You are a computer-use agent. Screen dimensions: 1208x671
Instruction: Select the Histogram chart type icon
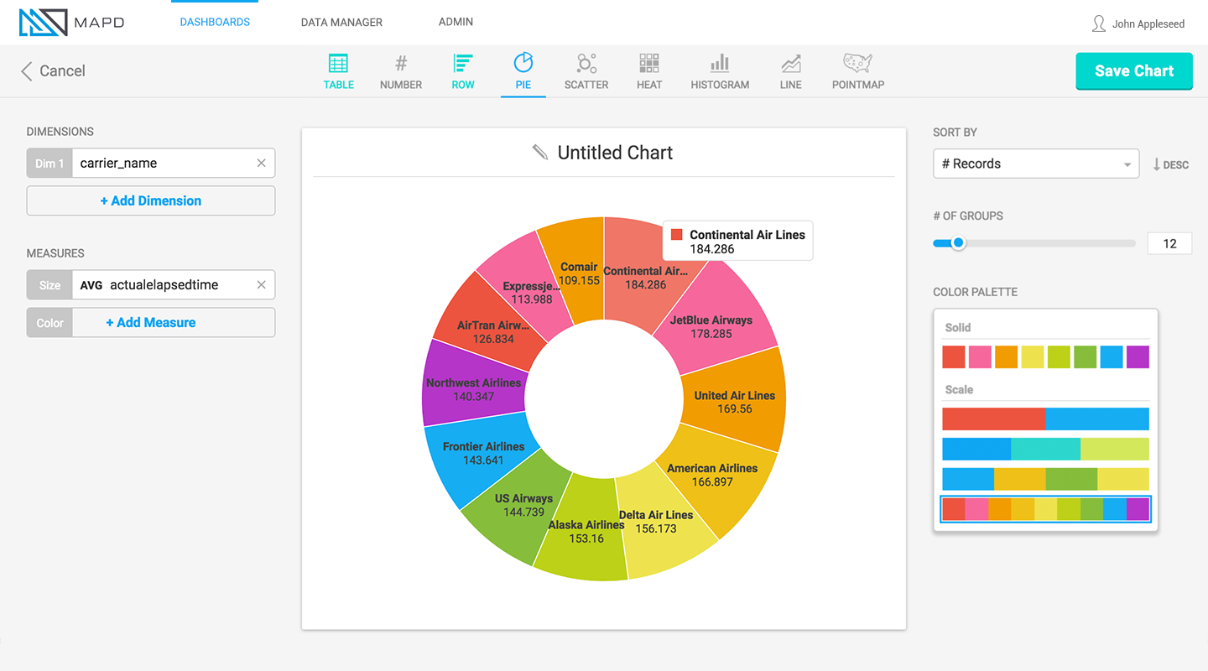point(720,64)
